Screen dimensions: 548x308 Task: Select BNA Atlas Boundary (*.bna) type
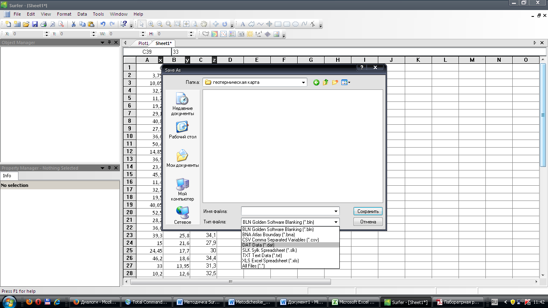pyautogui.click(x=290, y=235)
